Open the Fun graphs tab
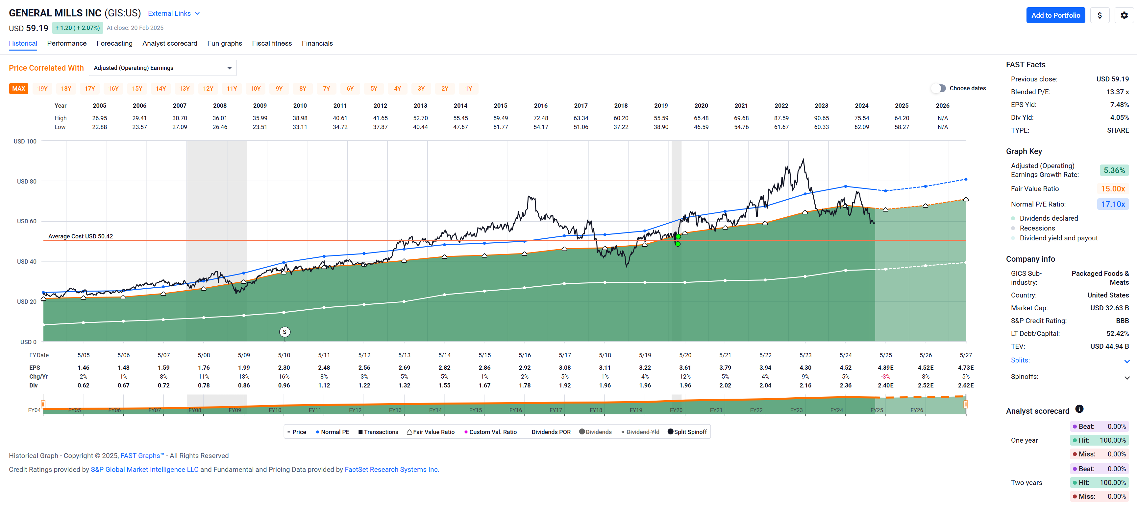 (225, 43)
